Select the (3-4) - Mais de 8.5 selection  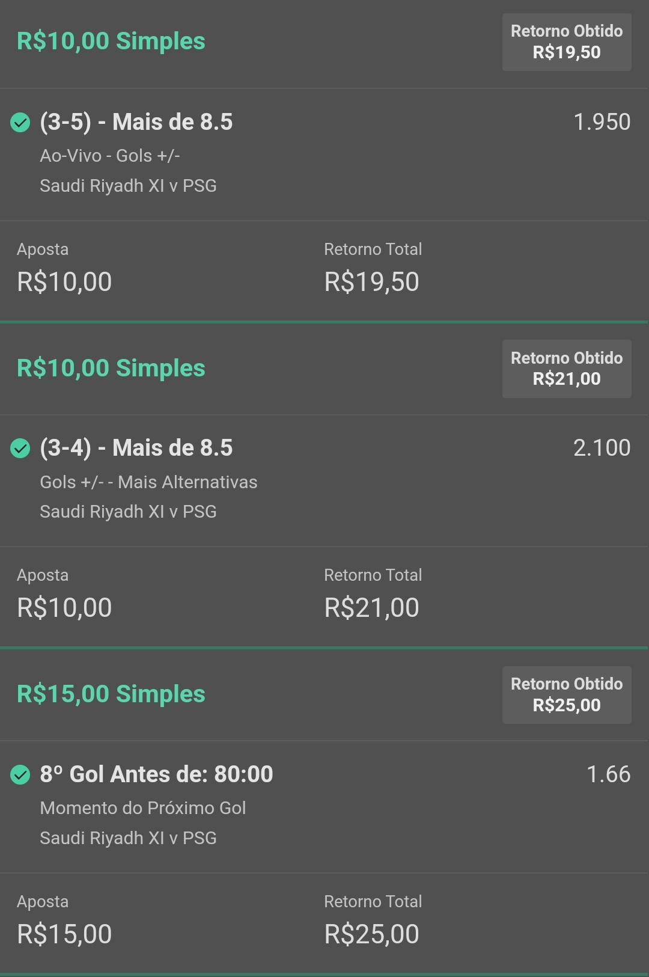136,448
